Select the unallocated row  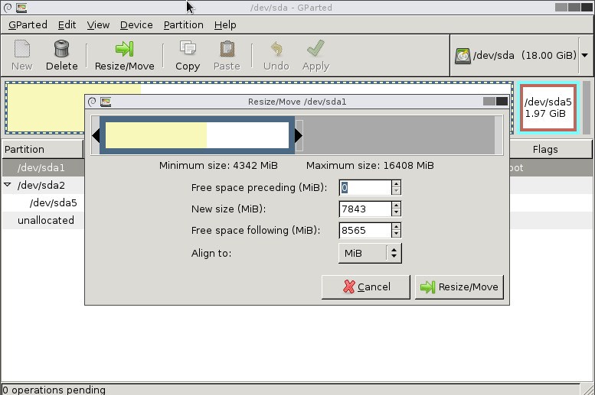43,220
